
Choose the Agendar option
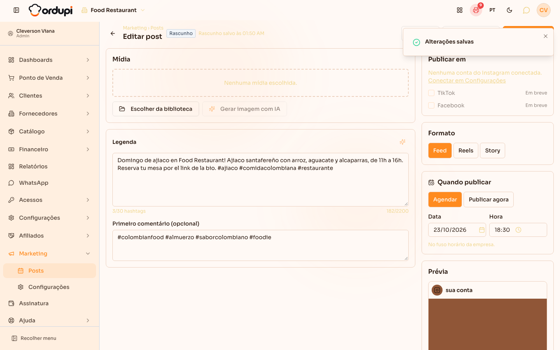click(x=445, y=199)
